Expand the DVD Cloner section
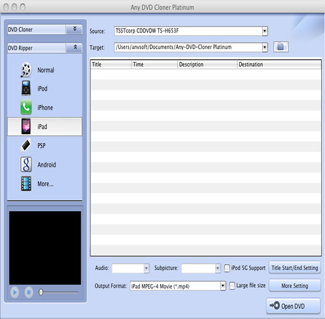The image size is (325, 319). (74, 29)
